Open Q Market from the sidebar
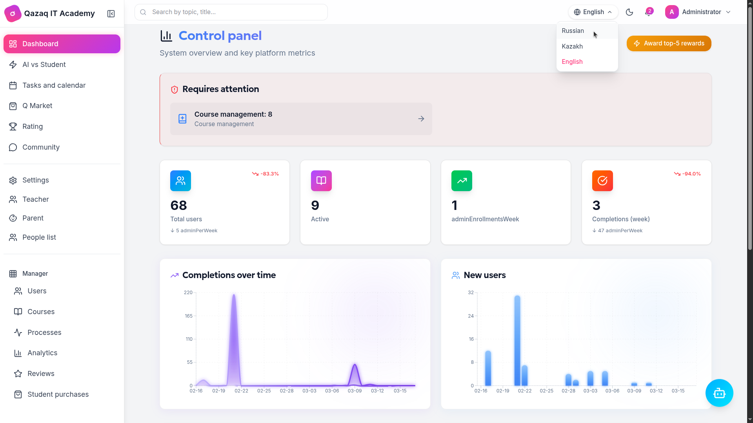This screenshot has width=753, height=423. 37,106
